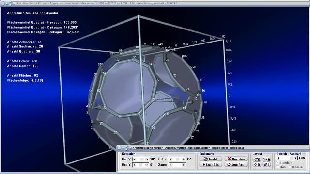Click the 'Anzahl Zehnecke: 12' text
The height and width of the screenshot is (174, 310).
tap(24, 42)
